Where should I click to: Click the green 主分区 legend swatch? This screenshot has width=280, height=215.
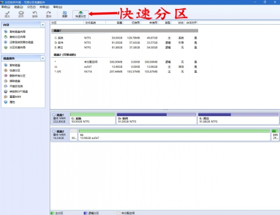pos(53,213)
